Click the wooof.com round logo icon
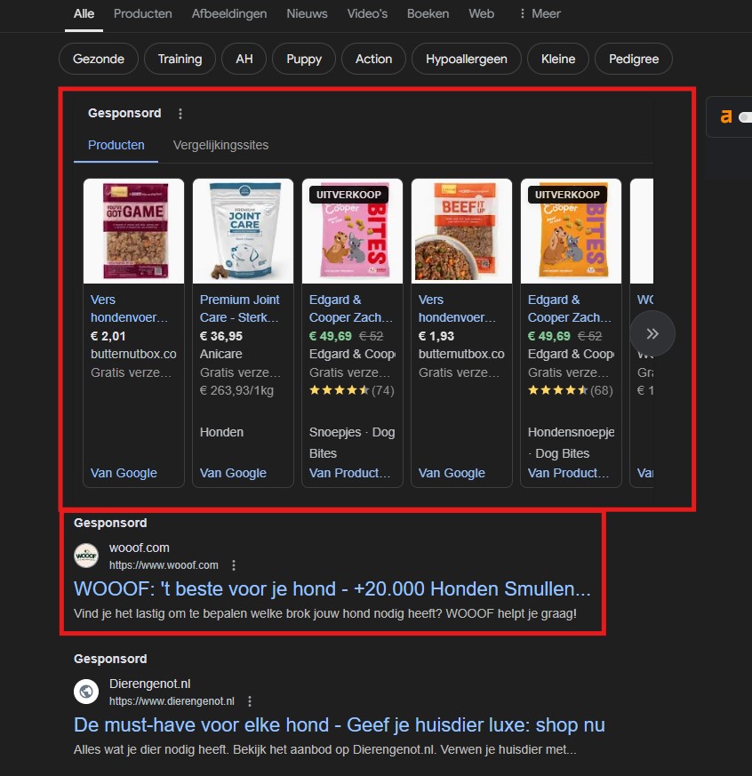The image size is (752, 776). tap(86, 556)
